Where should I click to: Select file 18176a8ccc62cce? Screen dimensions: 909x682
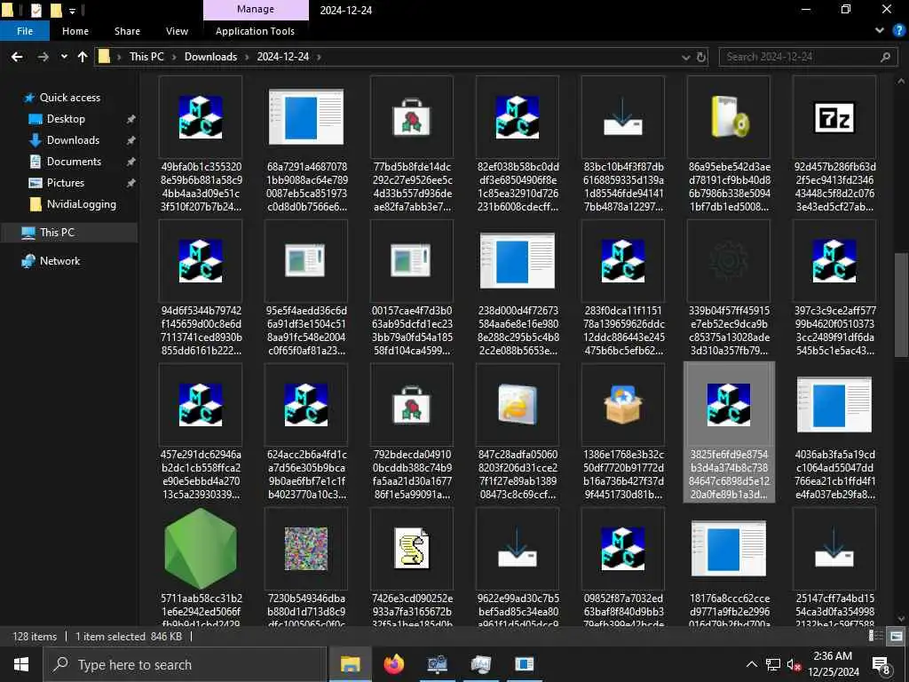(x=729, y=567)
